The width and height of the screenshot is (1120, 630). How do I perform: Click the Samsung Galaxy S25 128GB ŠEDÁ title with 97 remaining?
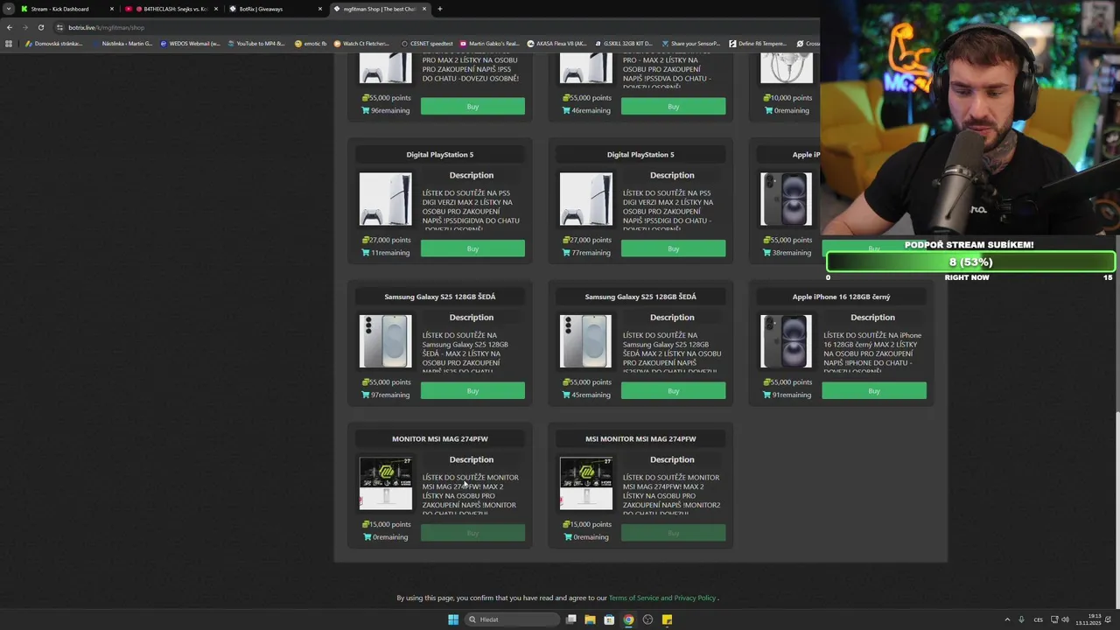[440, 297]
